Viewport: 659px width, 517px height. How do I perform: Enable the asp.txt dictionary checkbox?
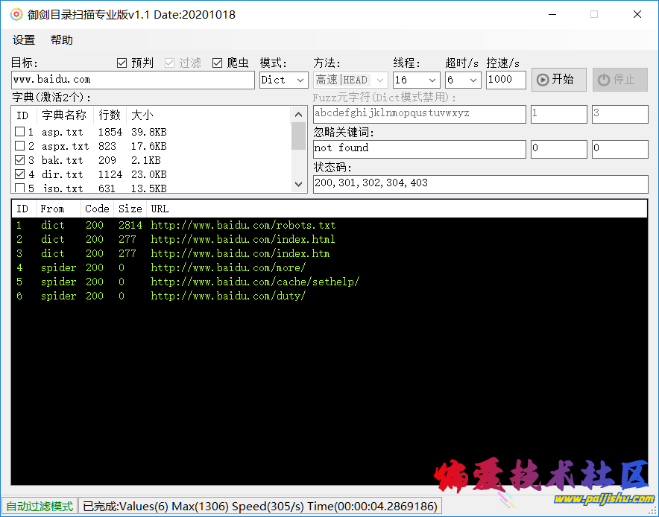tap(20, 132)
